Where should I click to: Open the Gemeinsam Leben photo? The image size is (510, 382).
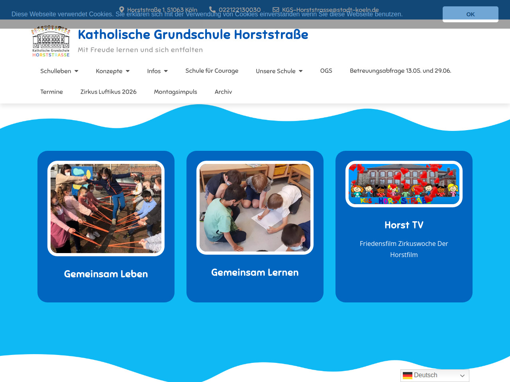point(106,209)
